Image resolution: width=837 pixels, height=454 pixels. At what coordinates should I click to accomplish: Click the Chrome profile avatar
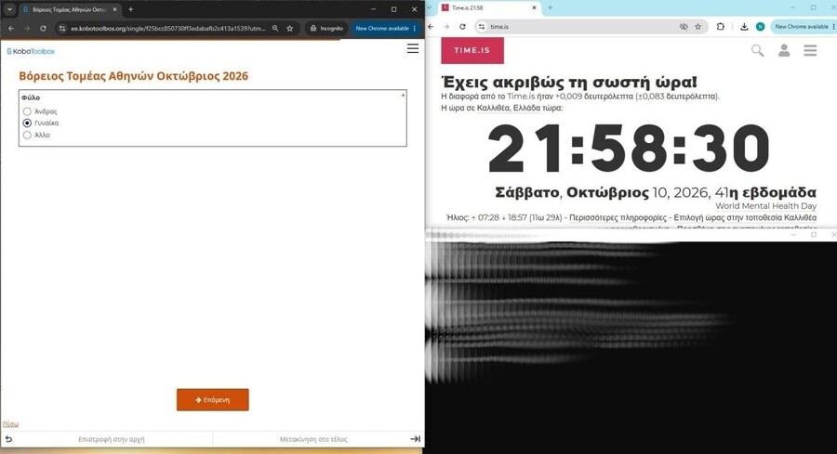760,27
